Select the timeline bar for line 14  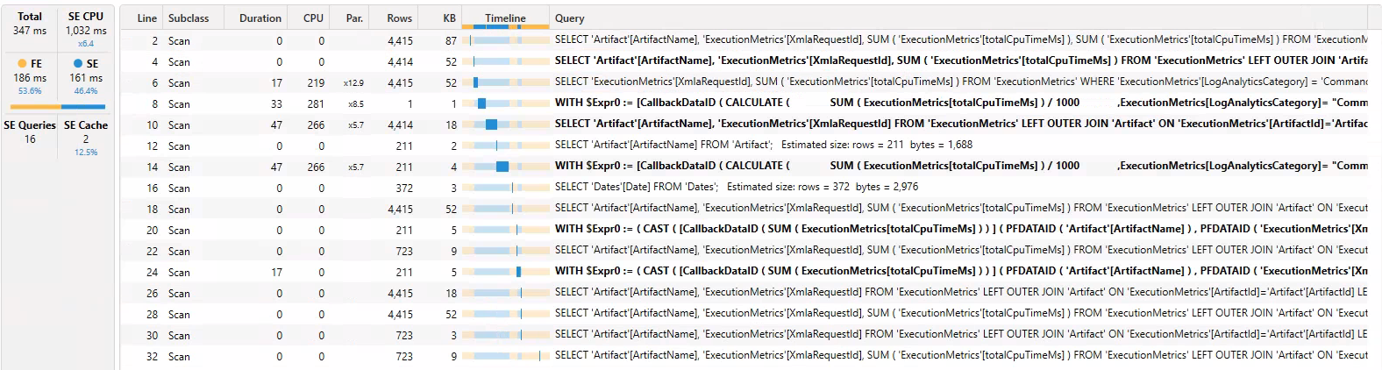point(502,167)
